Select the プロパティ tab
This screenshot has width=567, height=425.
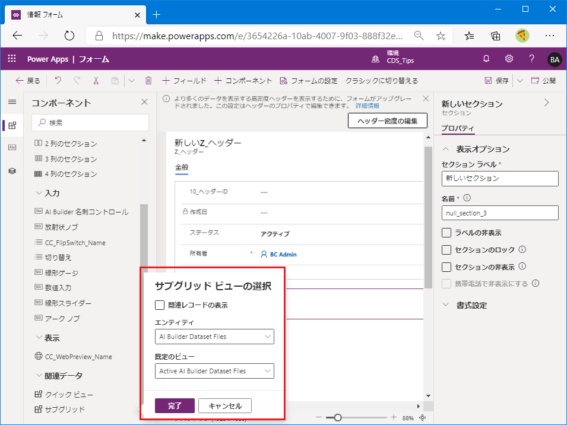click(457, 128)
